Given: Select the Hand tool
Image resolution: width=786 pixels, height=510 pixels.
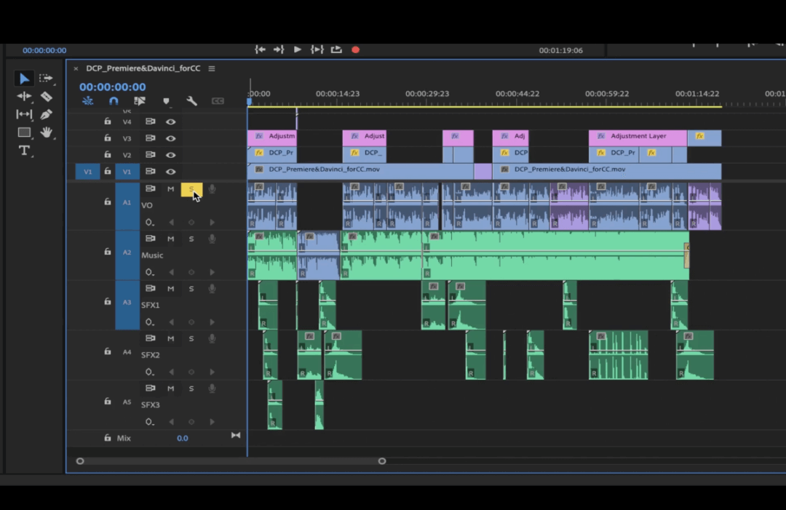Looking at the screenshot, I should 47,132.
